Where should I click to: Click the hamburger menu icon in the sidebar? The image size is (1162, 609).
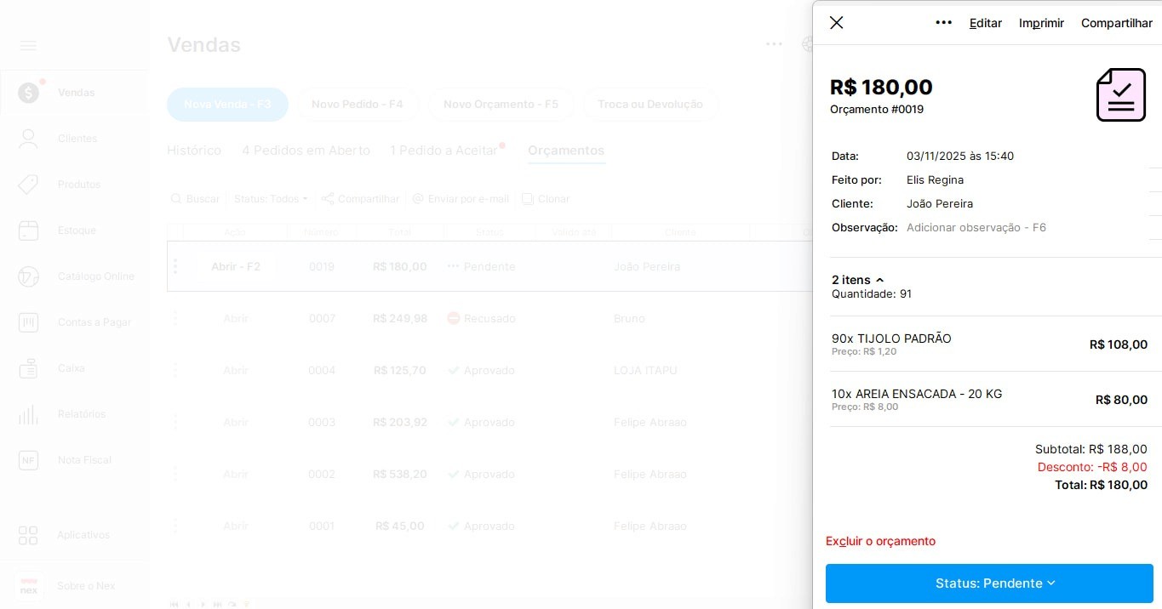click(28, 45)
